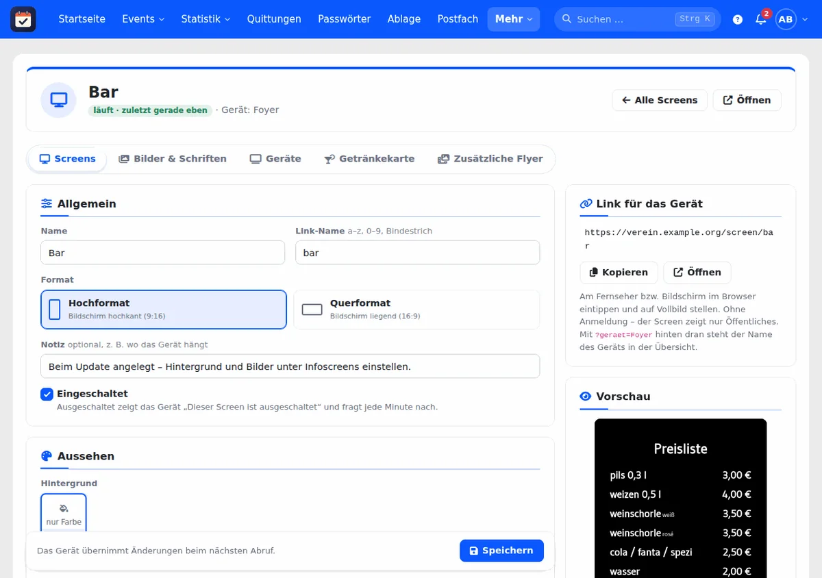Click Öffnen under the device link

click(x=697, y=273)
